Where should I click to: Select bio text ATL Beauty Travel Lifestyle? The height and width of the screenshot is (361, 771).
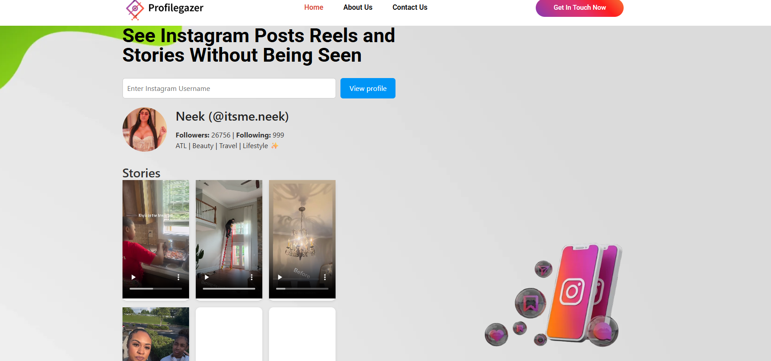pyautogui.click(x=227, y=146)
